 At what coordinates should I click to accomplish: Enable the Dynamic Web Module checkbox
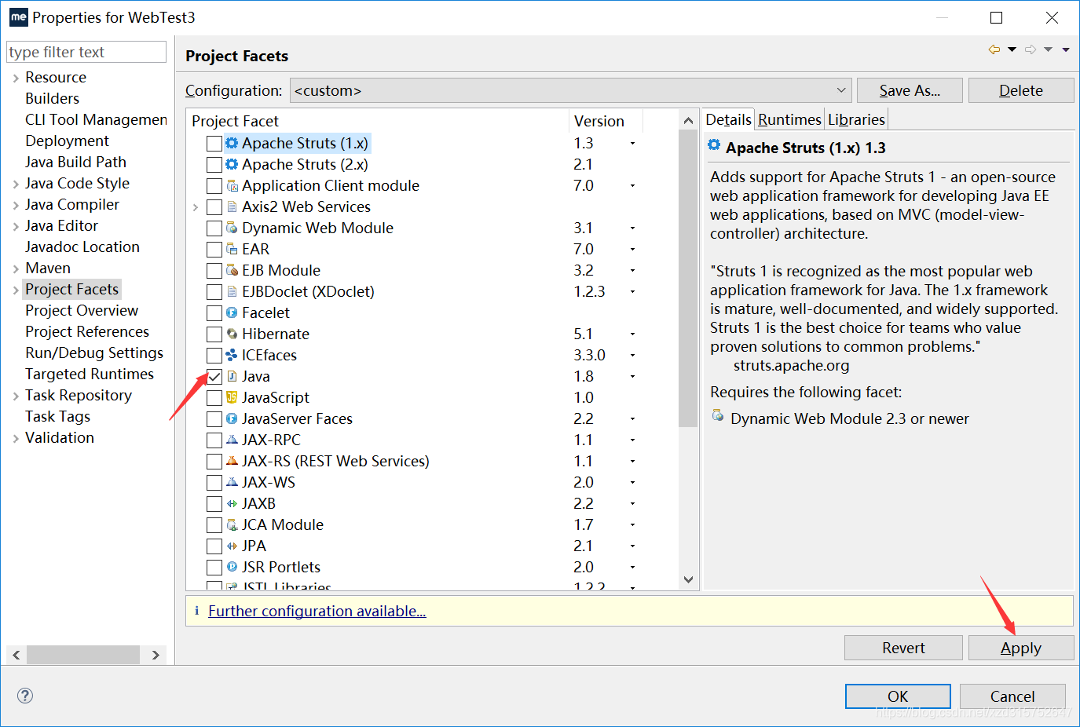[214, 228]
